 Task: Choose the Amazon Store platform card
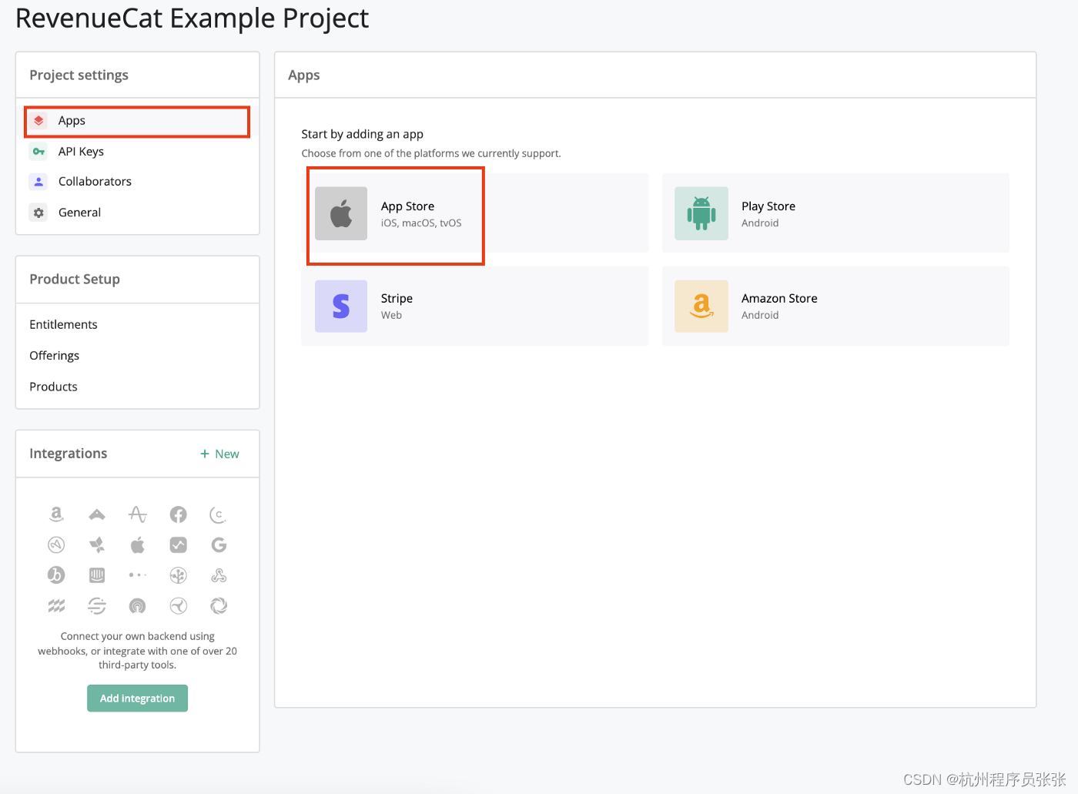835,307
